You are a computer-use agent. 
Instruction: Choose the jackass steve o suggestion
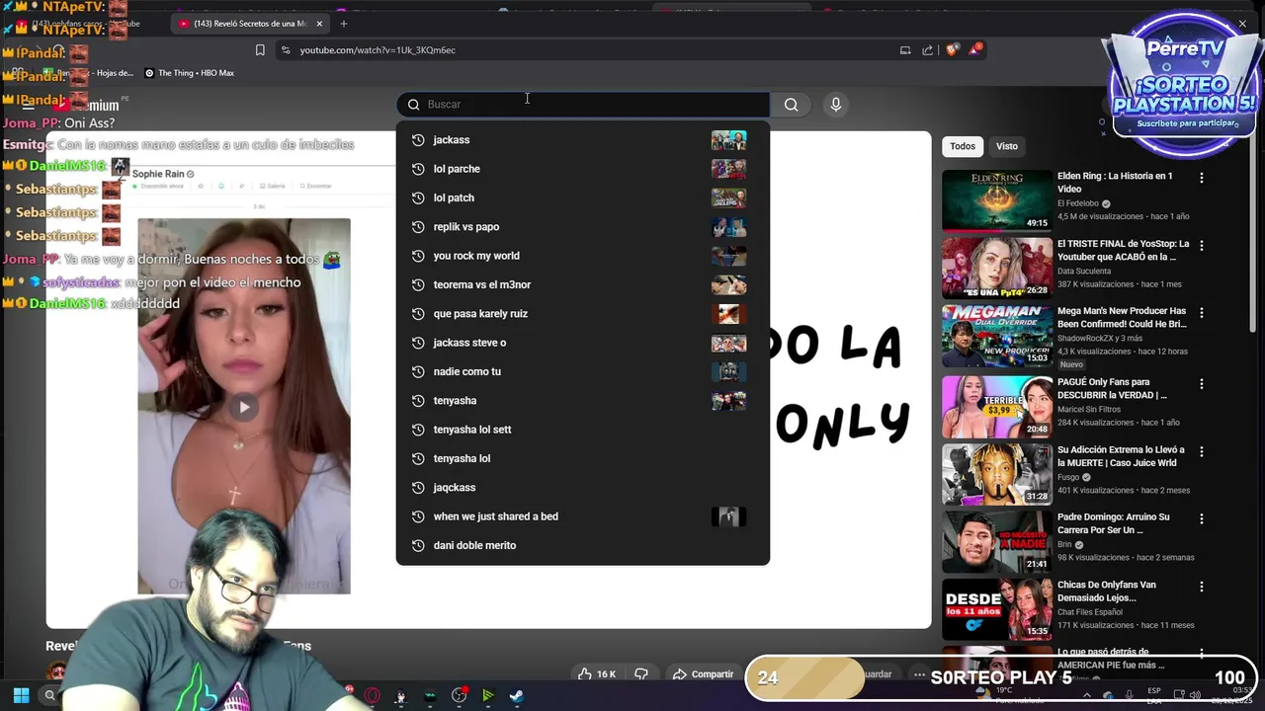[x=583, y=343]
